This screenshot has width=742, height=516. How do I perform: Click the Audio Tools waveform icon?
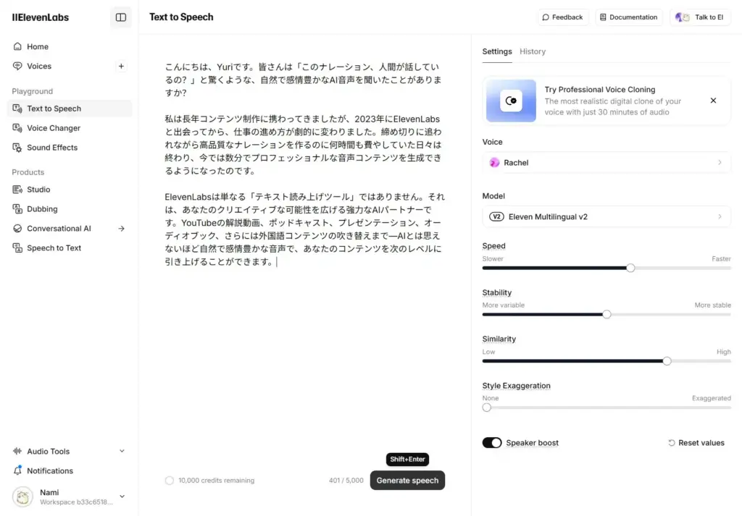coord(17,452)
